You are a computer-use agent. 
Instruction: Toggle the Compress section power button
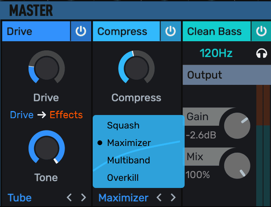coord(171,32)
